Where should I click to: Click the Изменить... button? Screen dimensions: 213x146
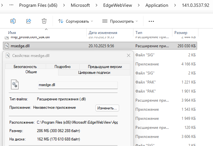tap(107, 108)
